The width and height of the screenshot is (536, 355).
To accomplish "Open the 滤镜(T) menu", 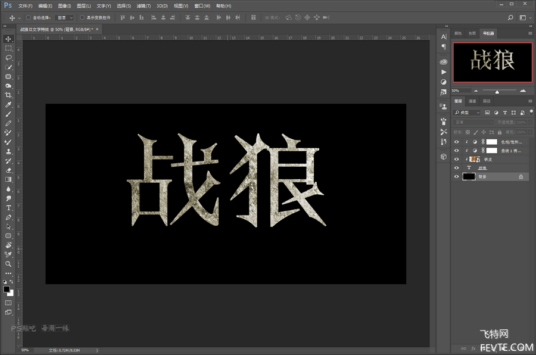I will coord(144,6).
